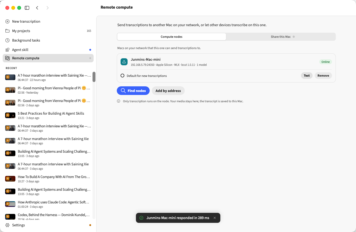Open 5 Best Practices for Building AI Agent Skills

pos(48,115)
